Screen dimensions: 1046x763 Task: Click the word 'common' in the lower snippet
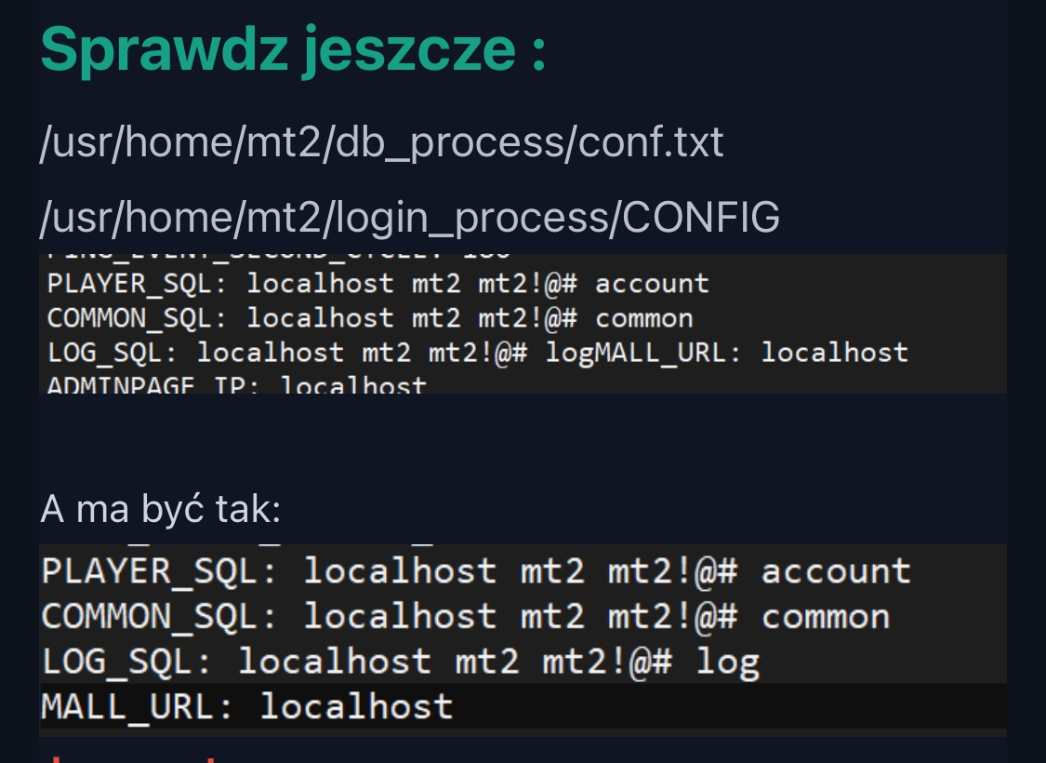pyautogui.click(x=826, y=616)
